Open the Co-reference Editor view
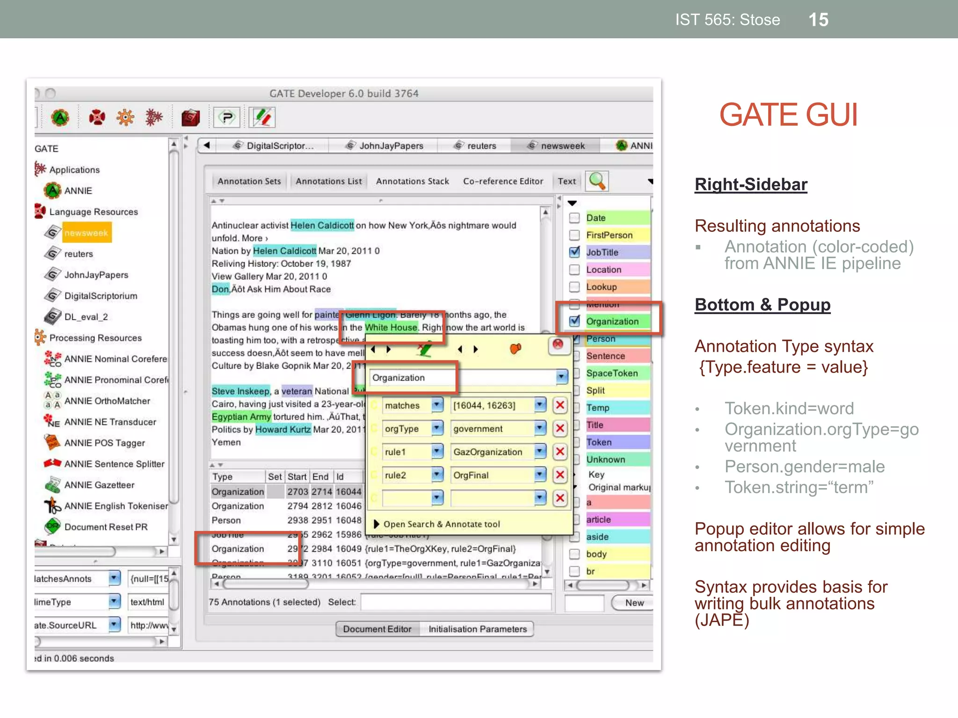Viewport: 958px width, 718px height. tap(503, 181)
